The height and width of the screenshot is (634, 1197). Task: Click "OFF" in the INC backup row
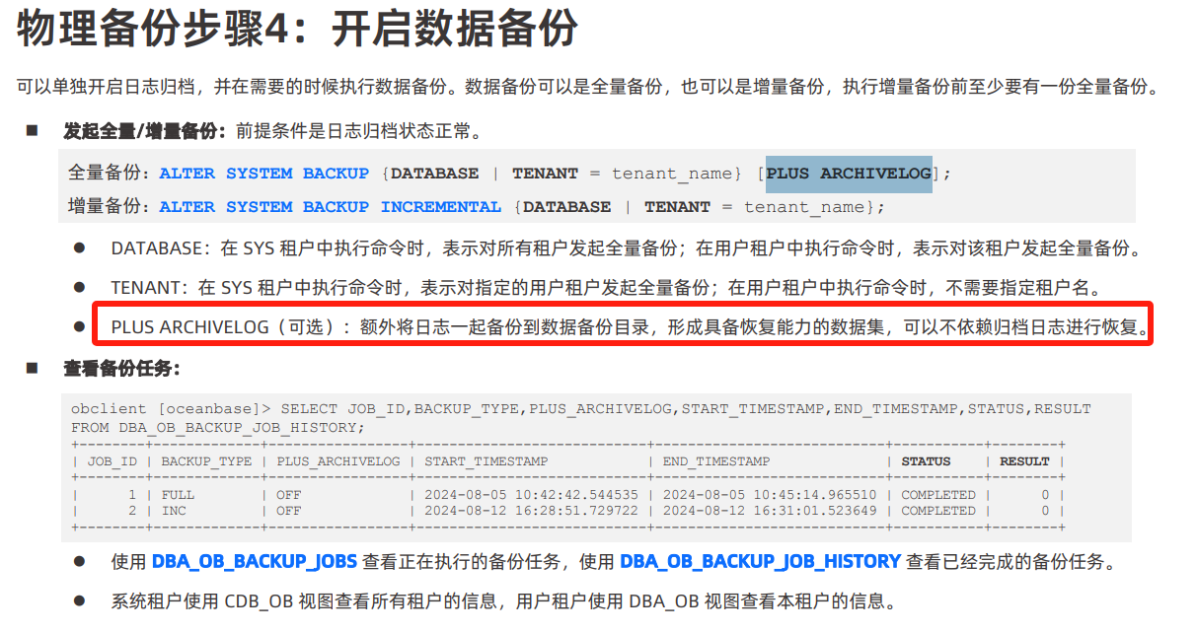click(289, 511)
